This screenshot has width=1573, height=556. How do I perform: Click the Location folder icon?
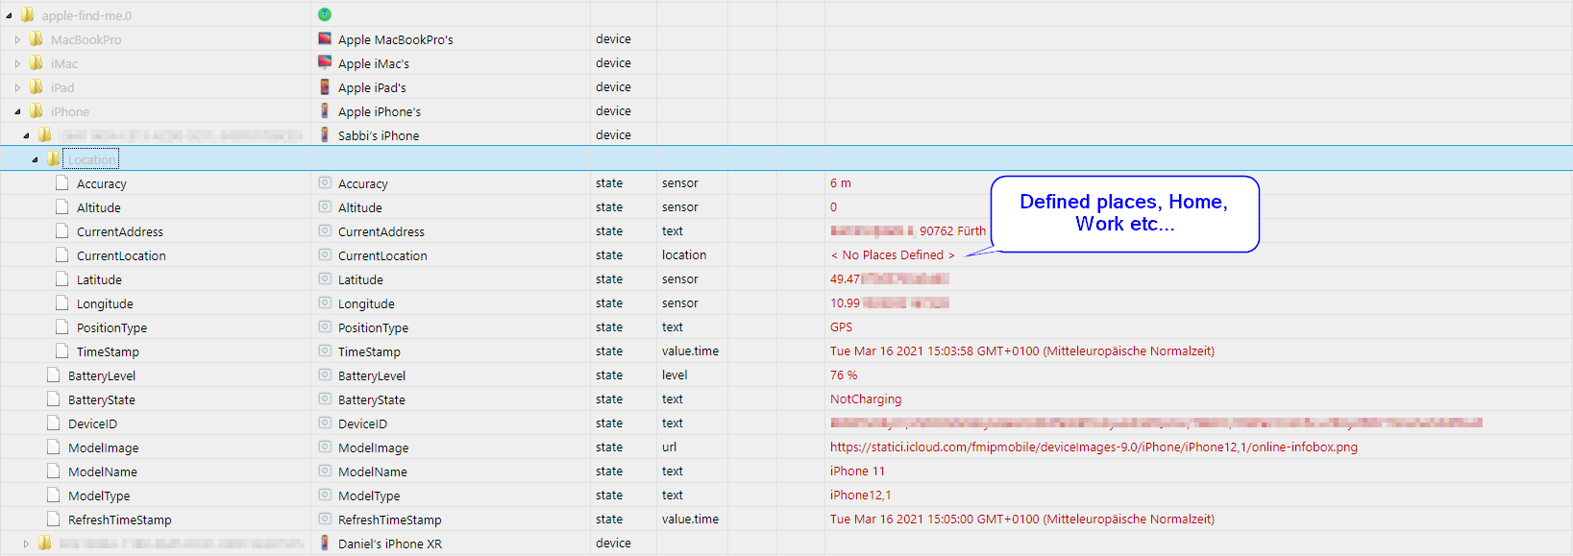point(54,158)
